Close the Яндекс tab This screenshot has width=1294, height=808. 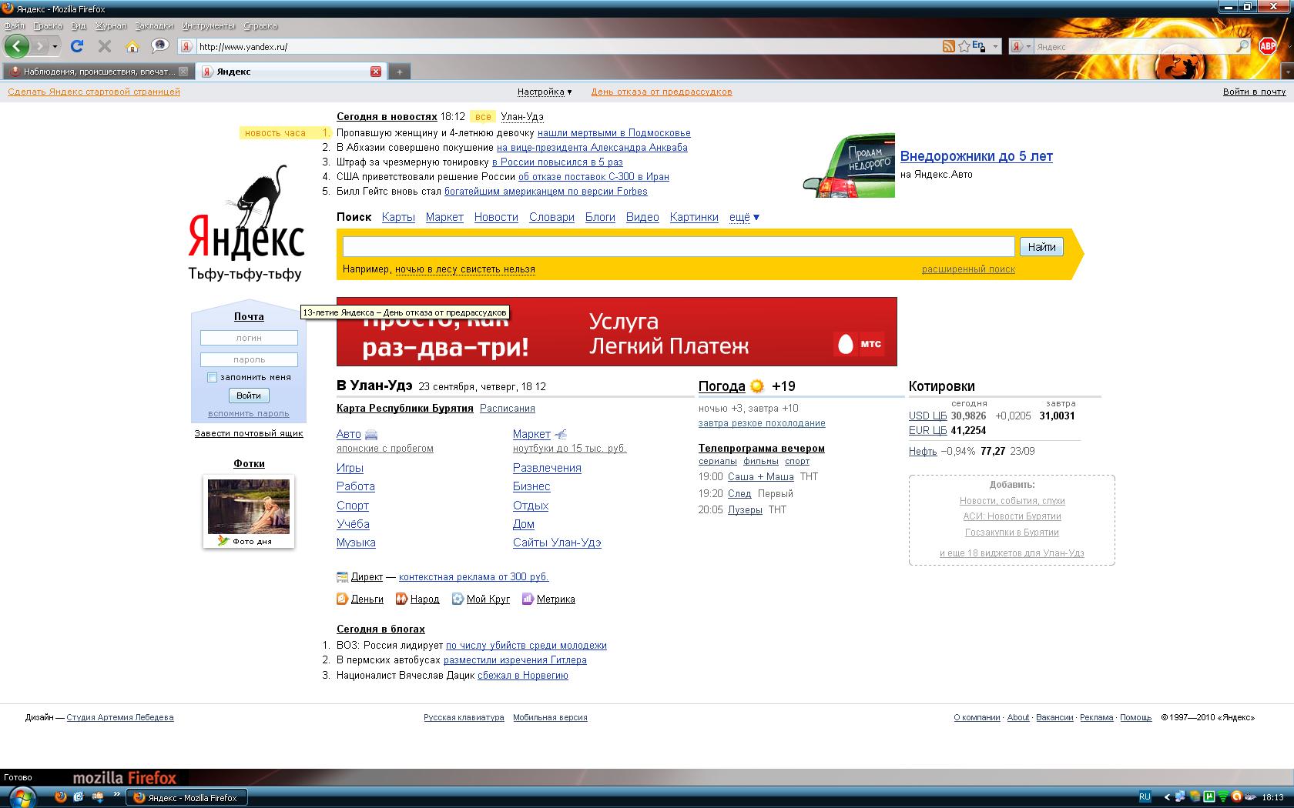coord(376,72)
